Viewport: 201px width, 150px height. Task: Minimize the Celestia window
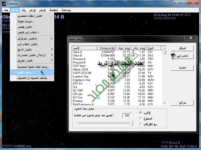[x=177, y=3]
